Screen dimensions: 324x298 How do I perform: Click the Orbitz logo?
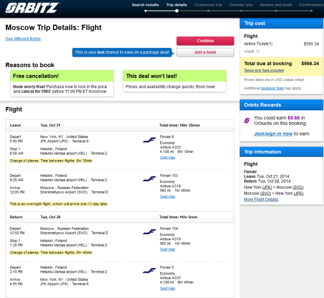[32, 8]
